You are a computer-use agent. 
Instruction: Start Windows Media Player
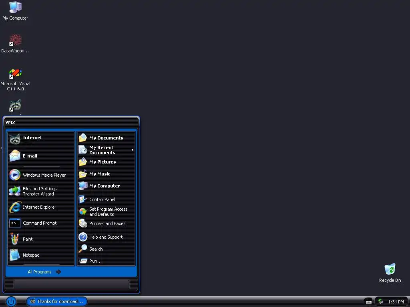(x=41, y=175)
